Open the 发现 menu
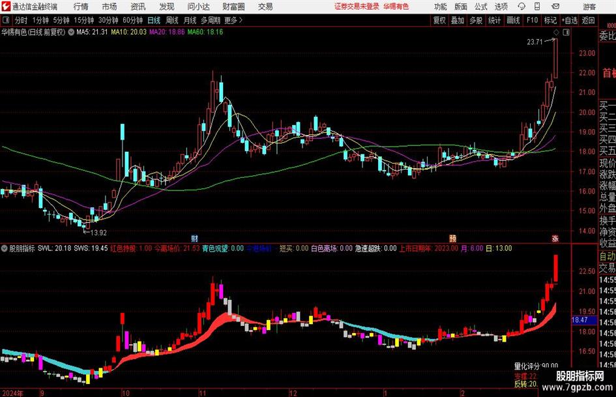Image resolution: width=616 pixels, height=397 pixels. [167, 7]
